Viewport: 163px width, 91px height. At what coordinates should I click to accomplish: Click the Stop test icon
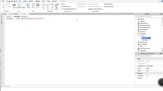[38, 5]
